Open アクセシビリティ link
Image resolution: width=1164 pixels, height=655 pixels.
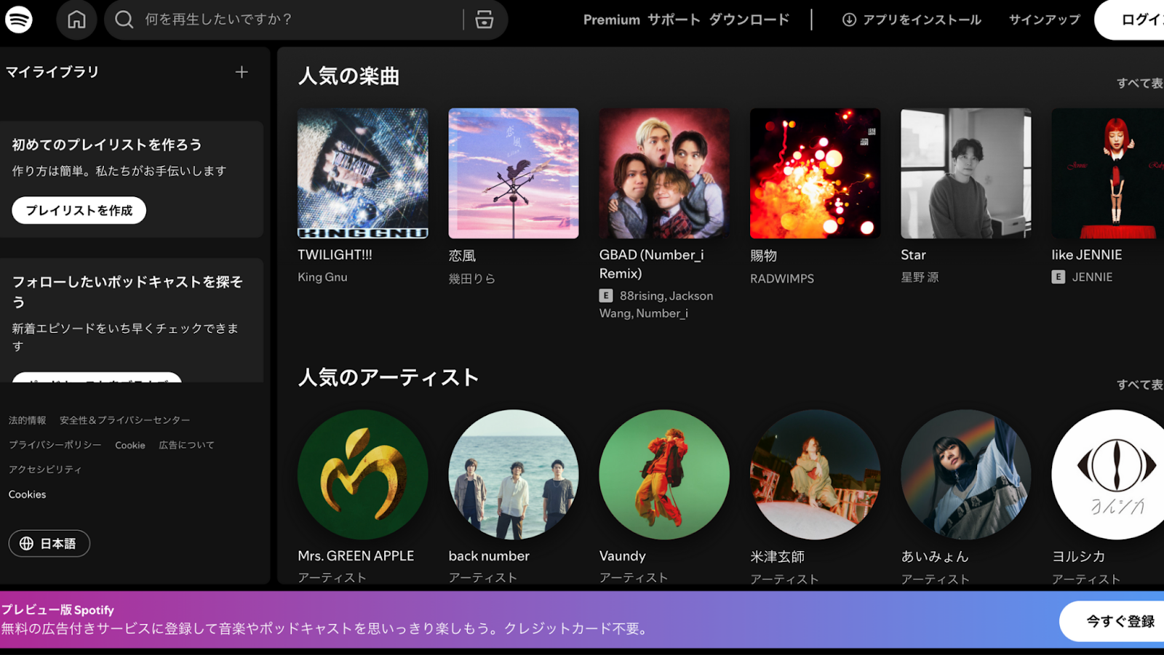(x=45, y=470)
